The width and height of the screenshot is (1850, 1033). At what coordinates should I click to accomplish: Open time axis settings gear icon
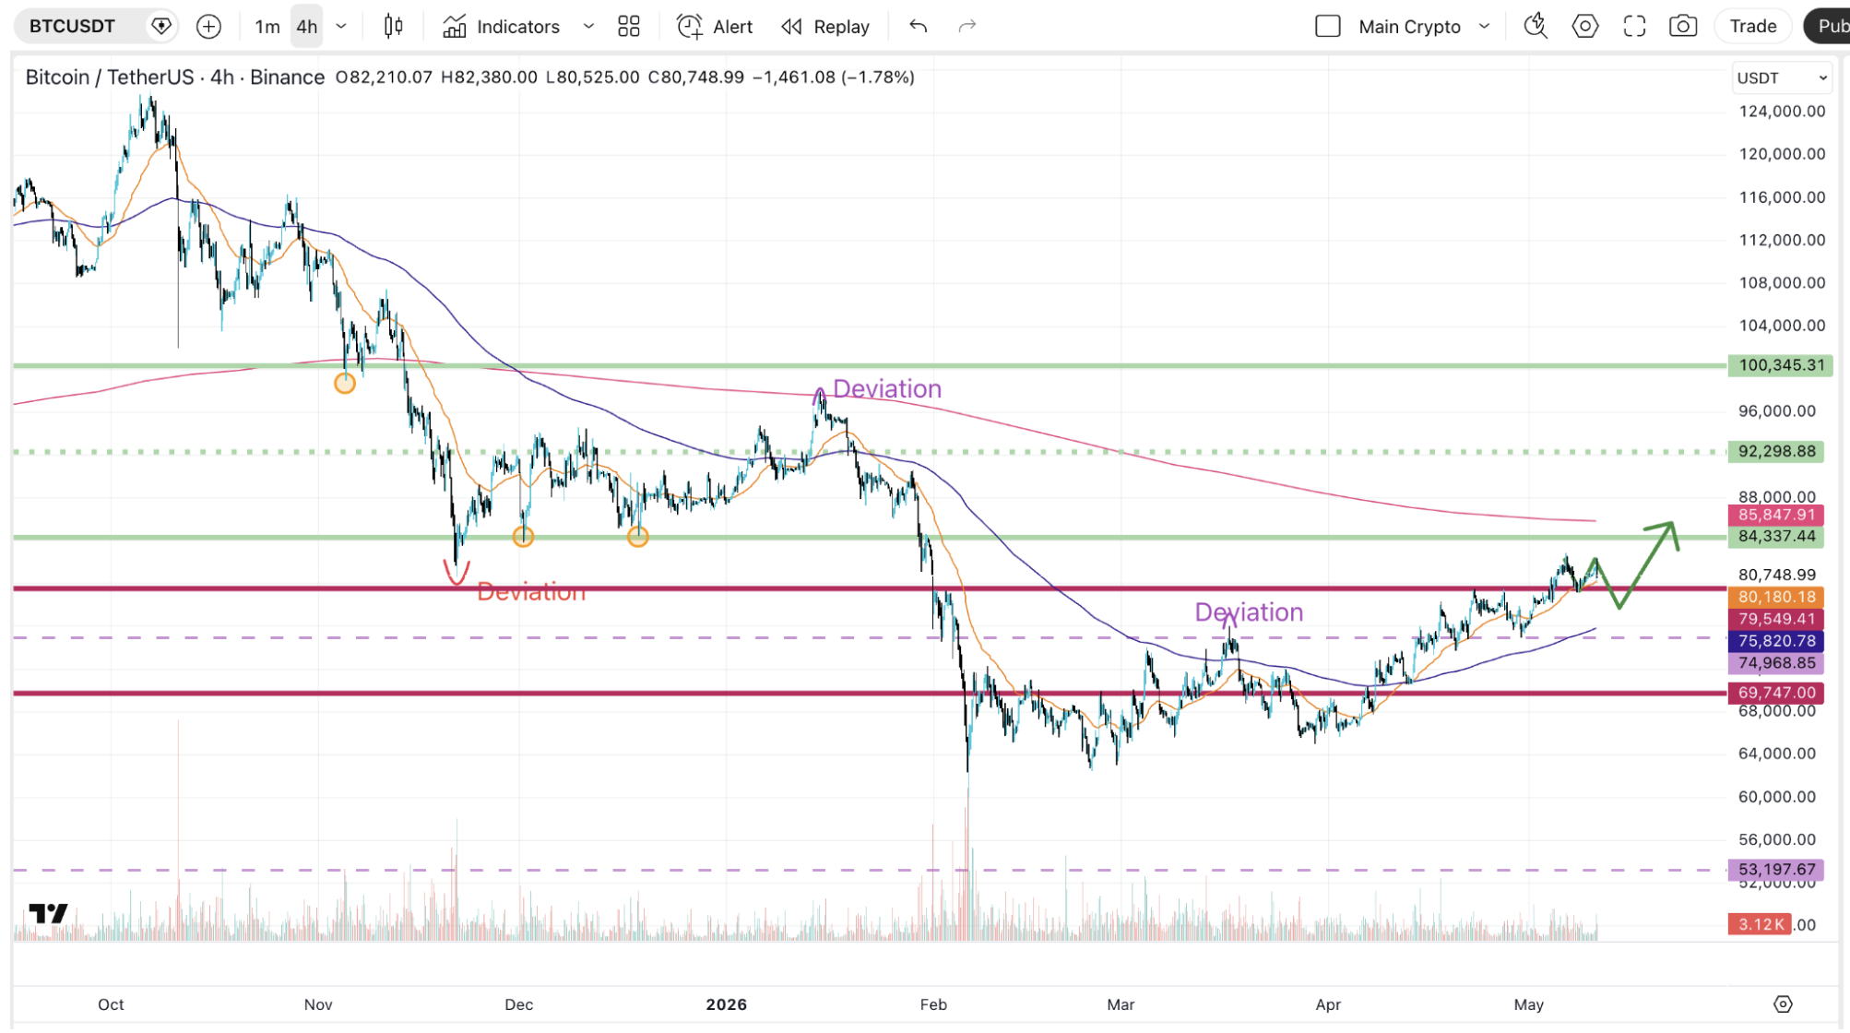(1783, 1004)
